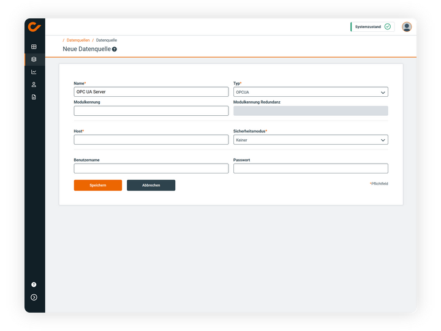441x331 pixels.
Task: Open the dashboard grid icon in sidebar
Action: (34, 47)
